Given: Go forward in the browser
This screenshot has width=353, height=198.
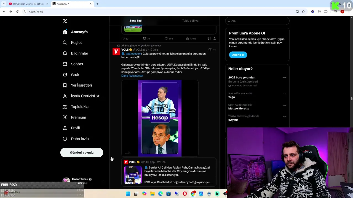Looking at the screenshot, I should (10, 12).
